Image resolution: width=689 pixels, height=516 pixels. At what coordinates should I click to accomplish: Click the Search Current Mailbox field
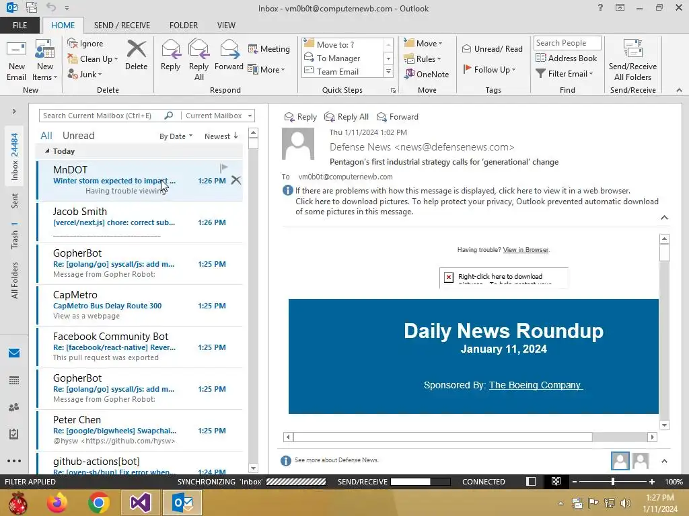pyautogui.click(x=101, y=116)
